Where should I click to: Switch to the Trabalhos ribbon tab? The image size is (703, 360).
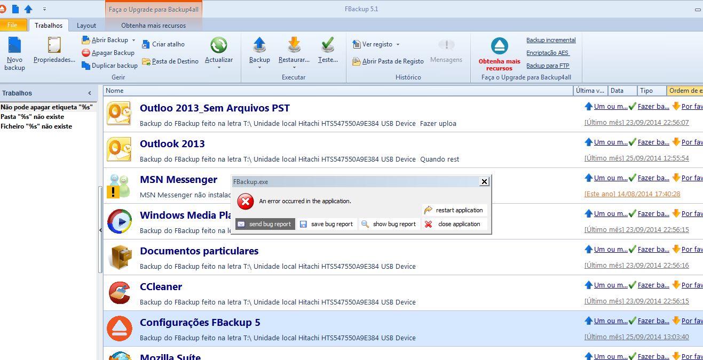pyautogui.click(x=49, y=25)
